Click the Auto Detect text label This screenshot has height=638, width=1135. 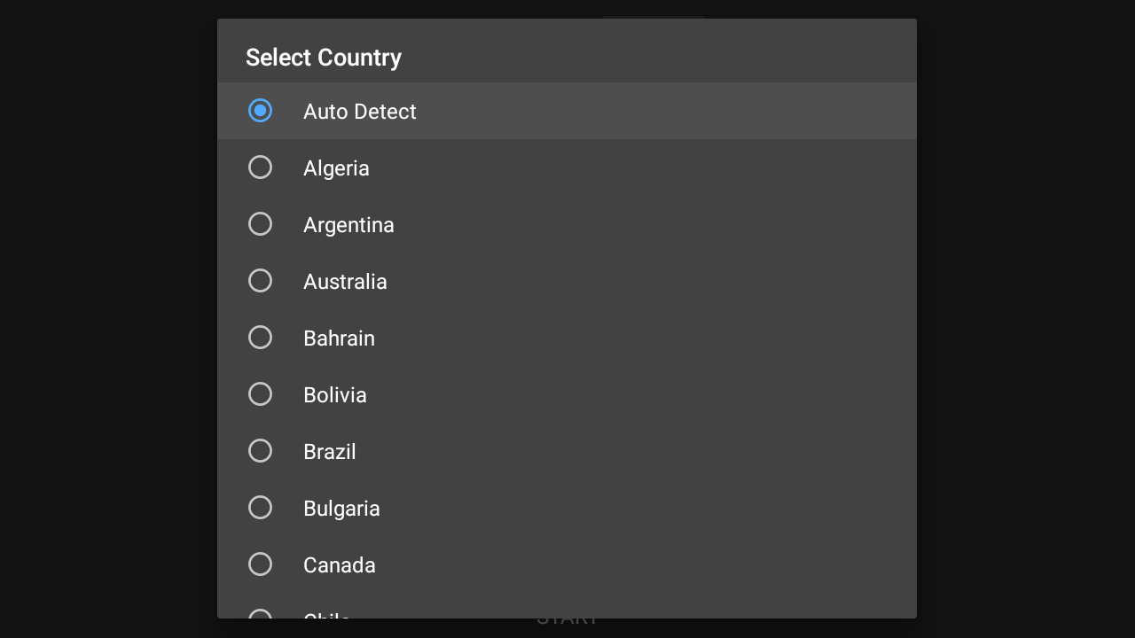[x=359, y=112]
